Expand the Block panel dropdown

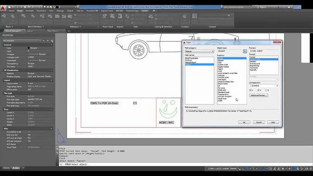tap(9, 27)
